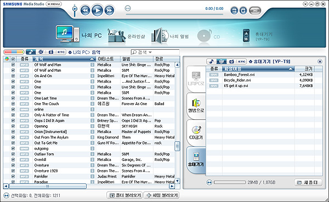The height and width of the screenshot is (202, 329).
Task: Select ETC filter in PC panel
Action: pos(61,52)
